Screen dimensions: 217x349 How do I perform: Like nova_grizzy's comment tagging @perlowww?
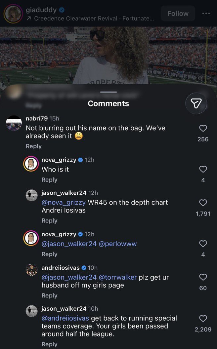[203, 244]
